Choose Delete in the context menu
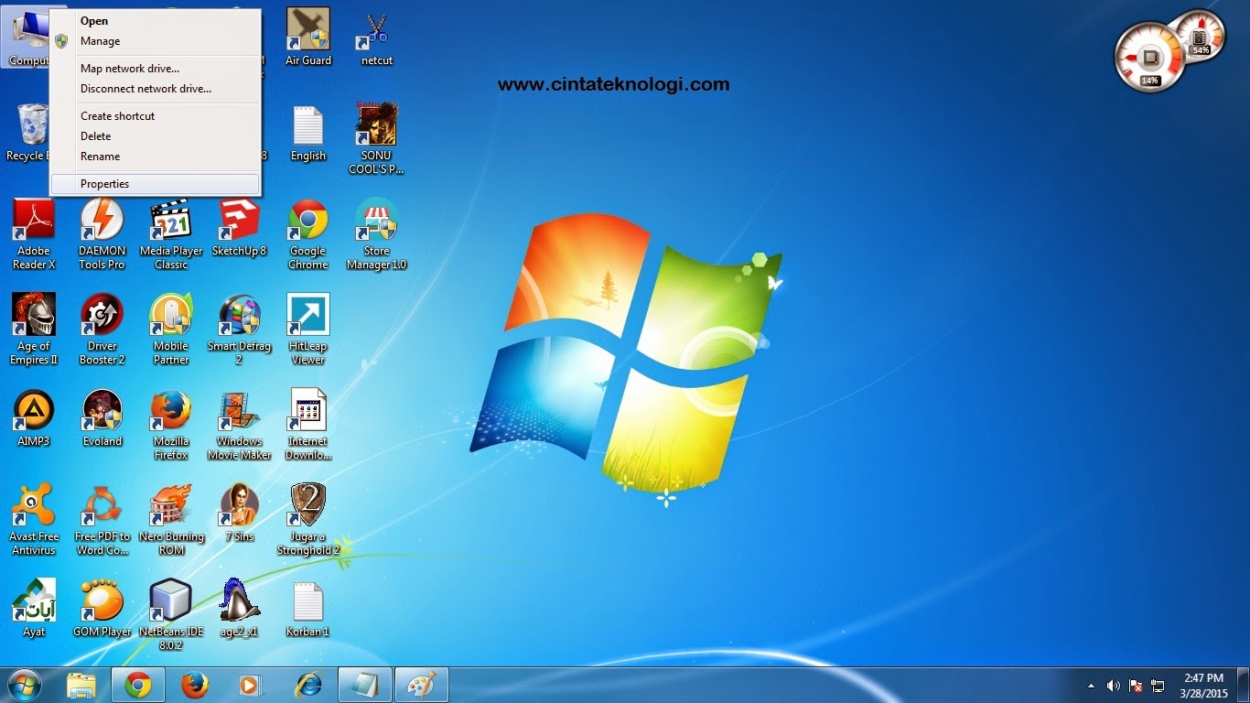The width and height of the screenshot is (1250, 703). (x=156, y=136)
